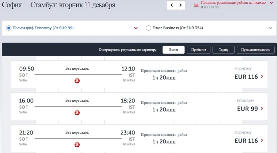Select Класс Business radio button
This screenshot has height=153, width=277.
pyautogui.click(x=148, y=28)
